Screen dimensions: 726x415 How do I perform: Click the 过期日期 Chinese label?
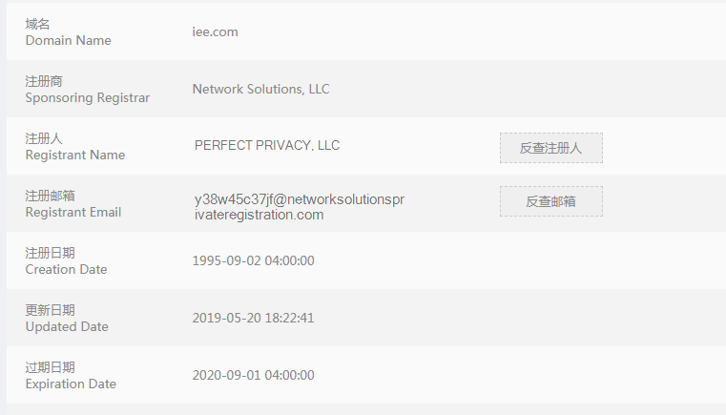tap(50, 367)
